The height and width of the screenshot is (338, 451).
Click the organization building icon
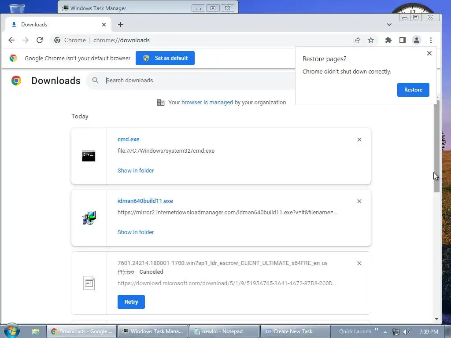[x=160, y=102]
